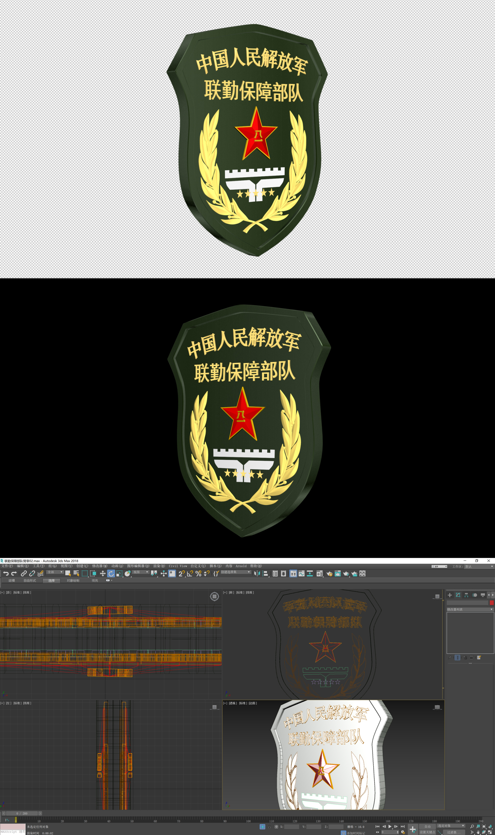Select the Link tool icon
The width and height of the screenshot is (495, 835).
(x=24, y=574)
